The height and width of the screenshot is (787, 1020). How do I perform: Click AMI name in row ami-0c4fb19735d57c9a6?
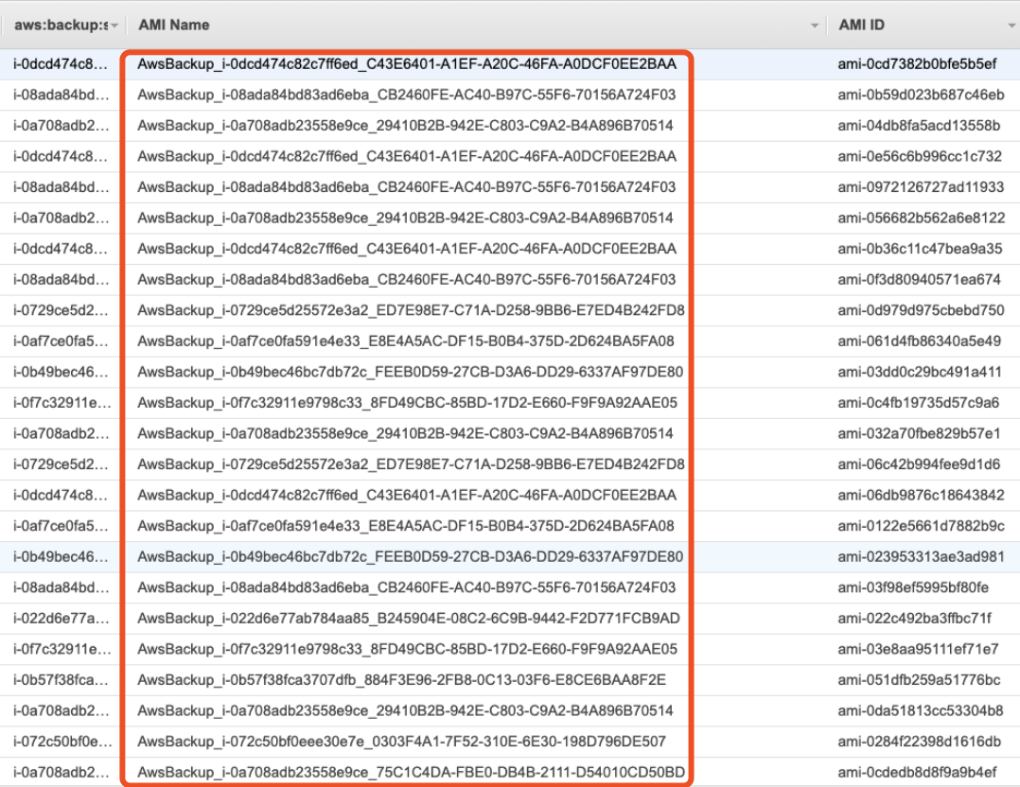click(407, 403)
